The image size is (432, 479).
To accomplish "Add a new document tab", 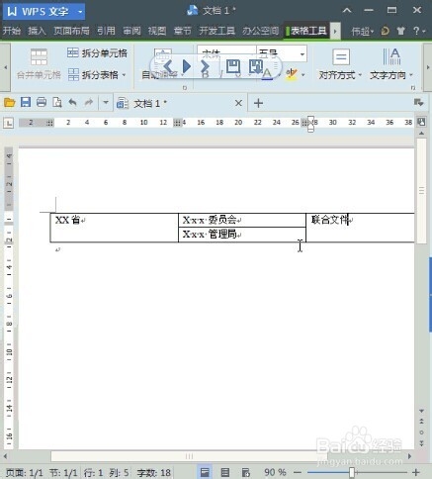I will (x=258, y=103).
